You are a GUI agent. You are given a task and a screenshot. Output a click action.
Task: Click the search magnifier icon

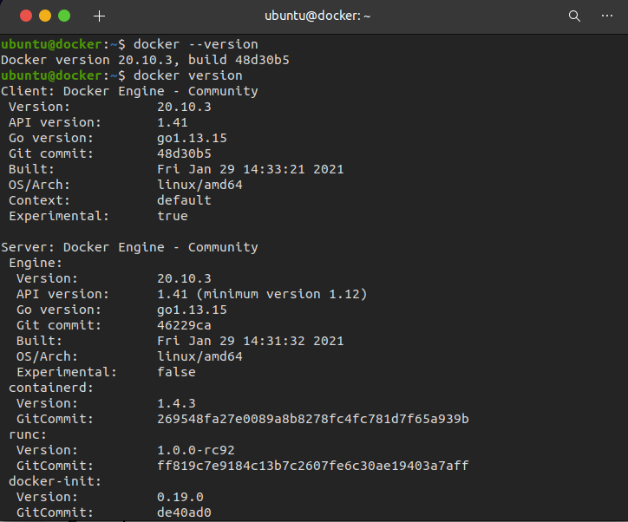pyautogui.click(x=574, y=16)
